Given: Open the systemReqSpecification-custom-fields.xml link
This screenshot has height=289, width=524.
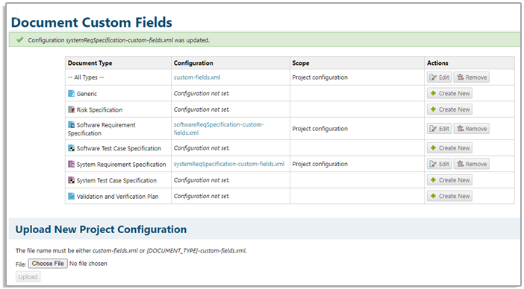Looking at the screenshot, I should click(x=229, y=164).
